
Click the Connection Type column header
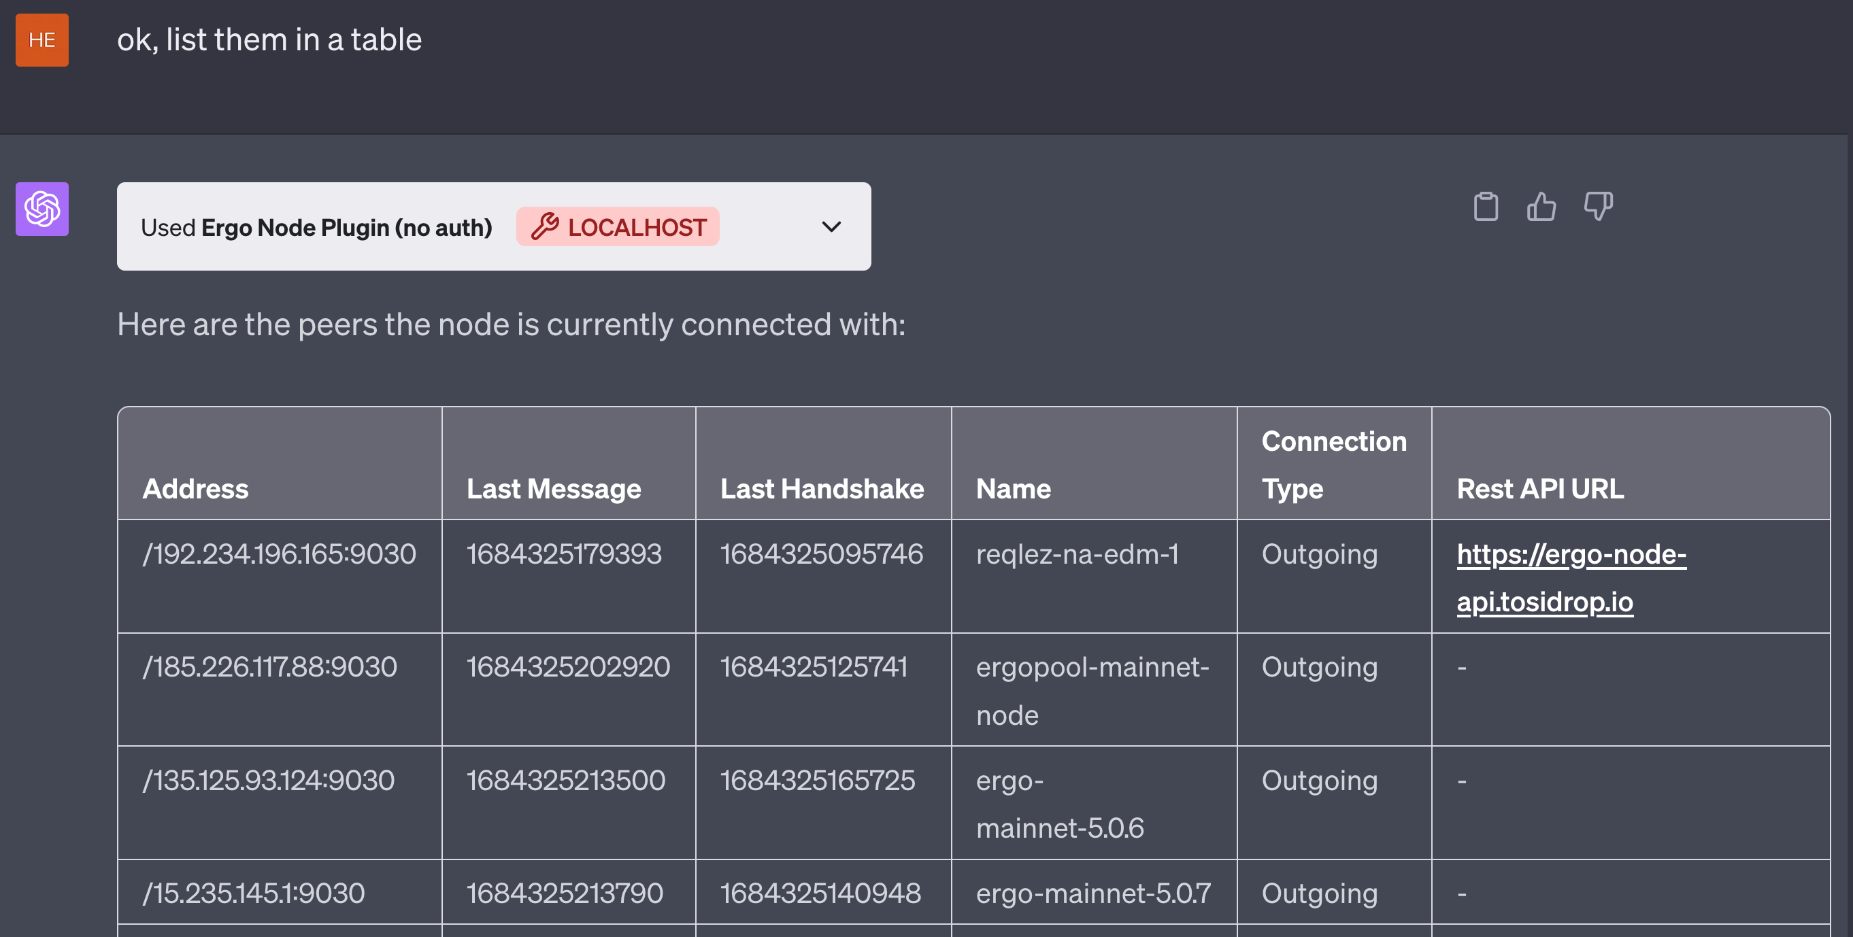click(1333, 464)
